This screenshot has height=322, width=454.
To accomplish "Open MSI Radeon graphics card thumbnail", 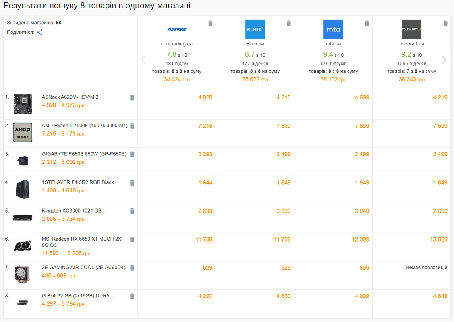I will [23, 246].
